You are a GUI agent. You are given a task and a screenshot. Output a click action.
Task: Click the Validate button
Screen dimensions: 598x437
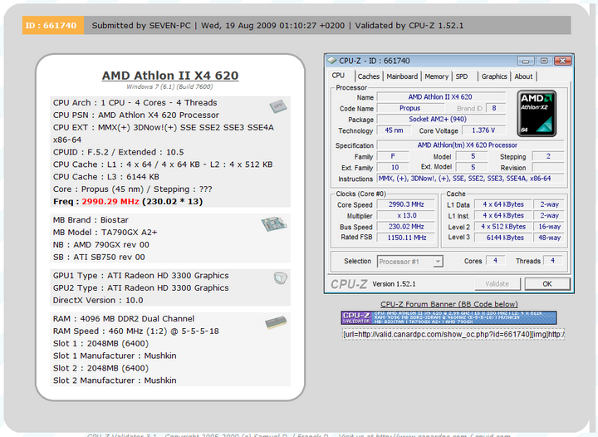click(x=498, y=283)
